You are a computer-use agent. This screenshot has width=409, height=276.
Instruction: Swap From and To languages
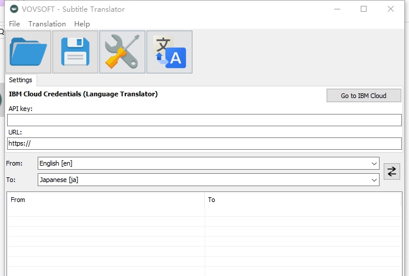coord(392,171)
